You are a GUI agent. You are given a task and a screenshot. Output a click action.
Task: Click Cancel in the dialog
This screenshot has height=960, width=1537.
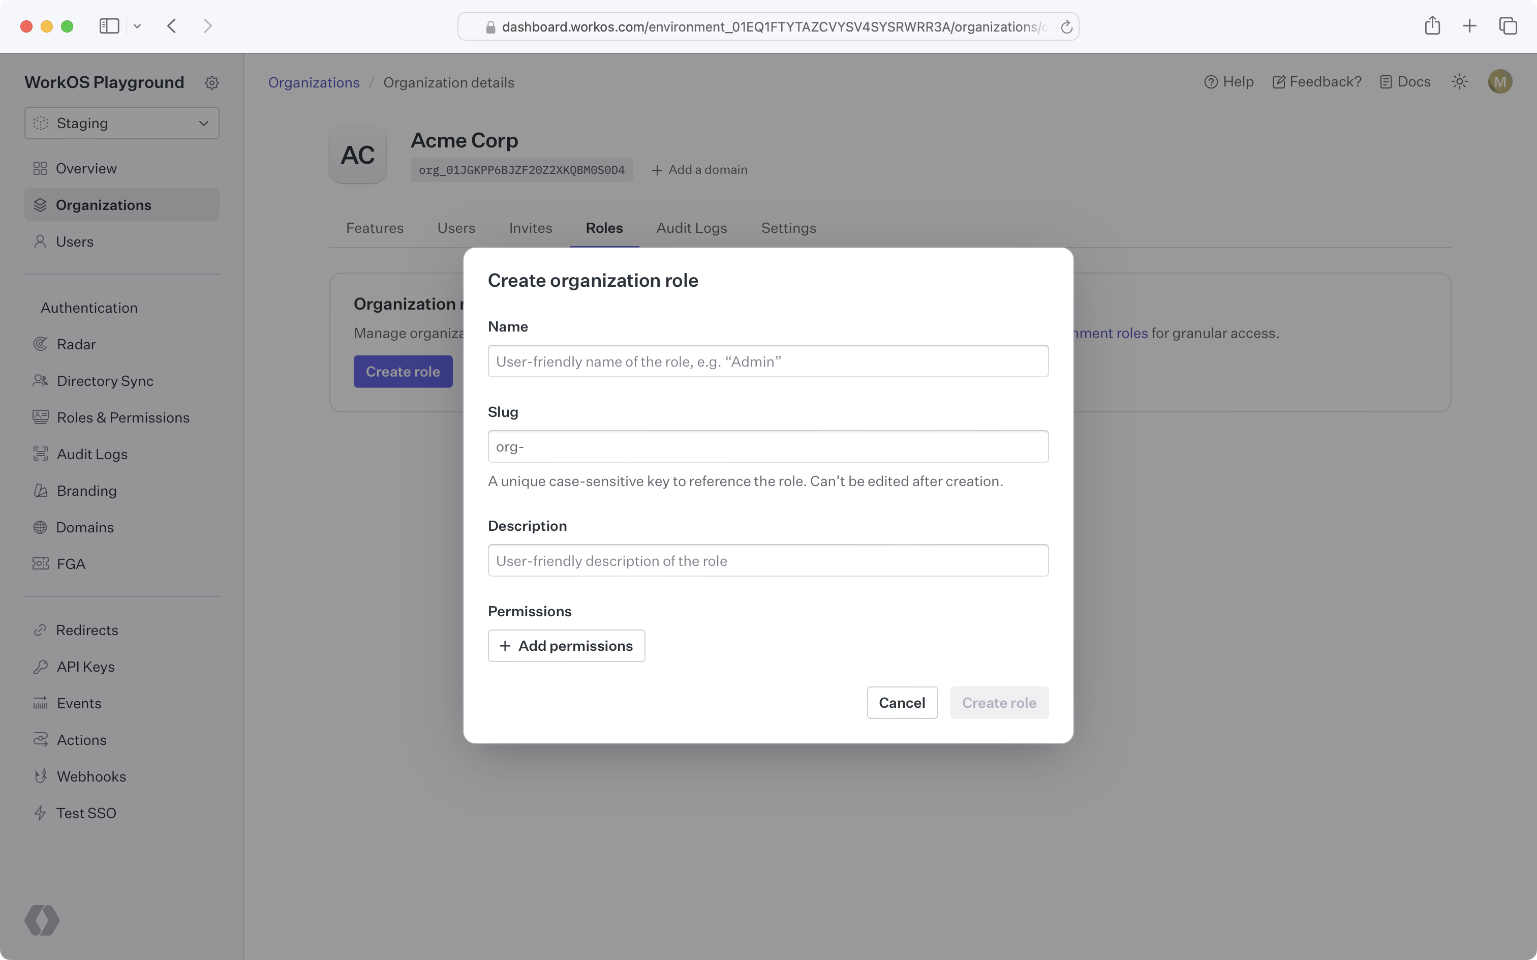(902, 703)
